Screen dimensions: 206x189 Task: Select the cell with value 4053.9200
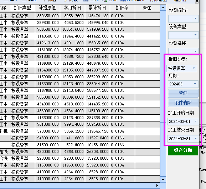click(x=72, y=23)
